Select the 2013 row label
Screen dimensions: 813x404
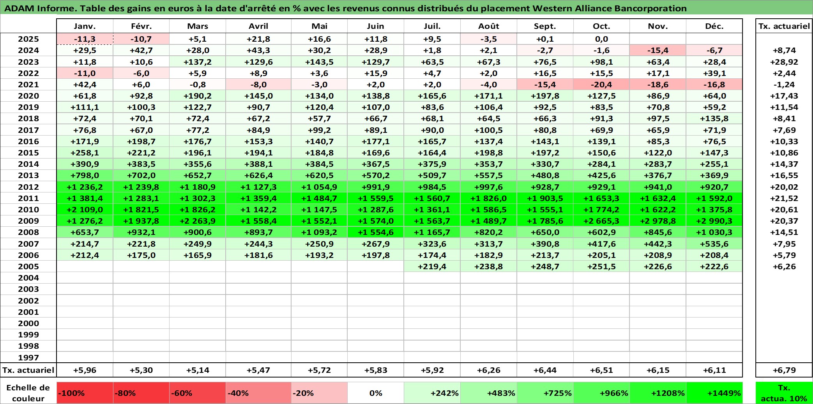(x=28, y=175)
